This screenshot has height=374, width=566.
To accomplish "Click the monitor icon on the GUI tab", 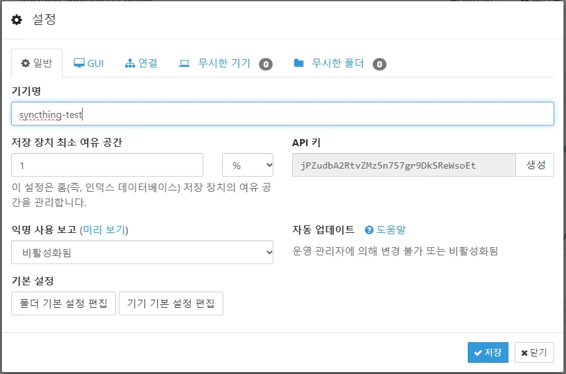I will click(x=78, y=63).
